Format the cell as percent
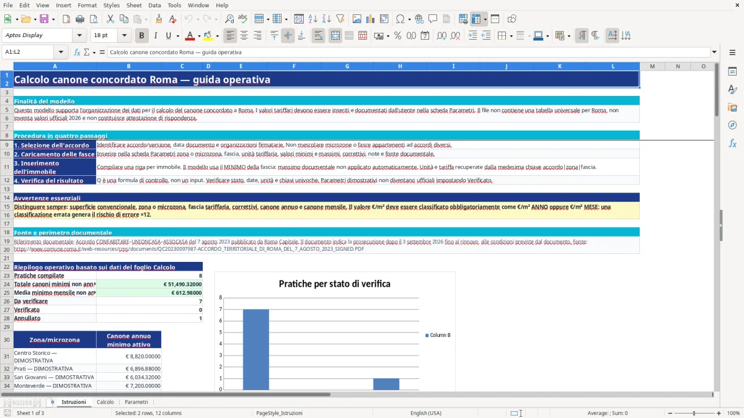Image resolution: width=744 pixels, height=418 pixels. coord(397,36)
